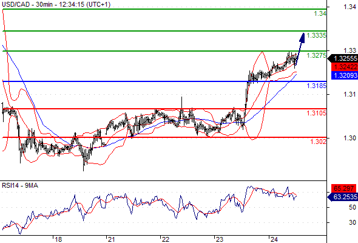Click the blue price tag 1.32093
358x243 pixels.
(344, 75)
